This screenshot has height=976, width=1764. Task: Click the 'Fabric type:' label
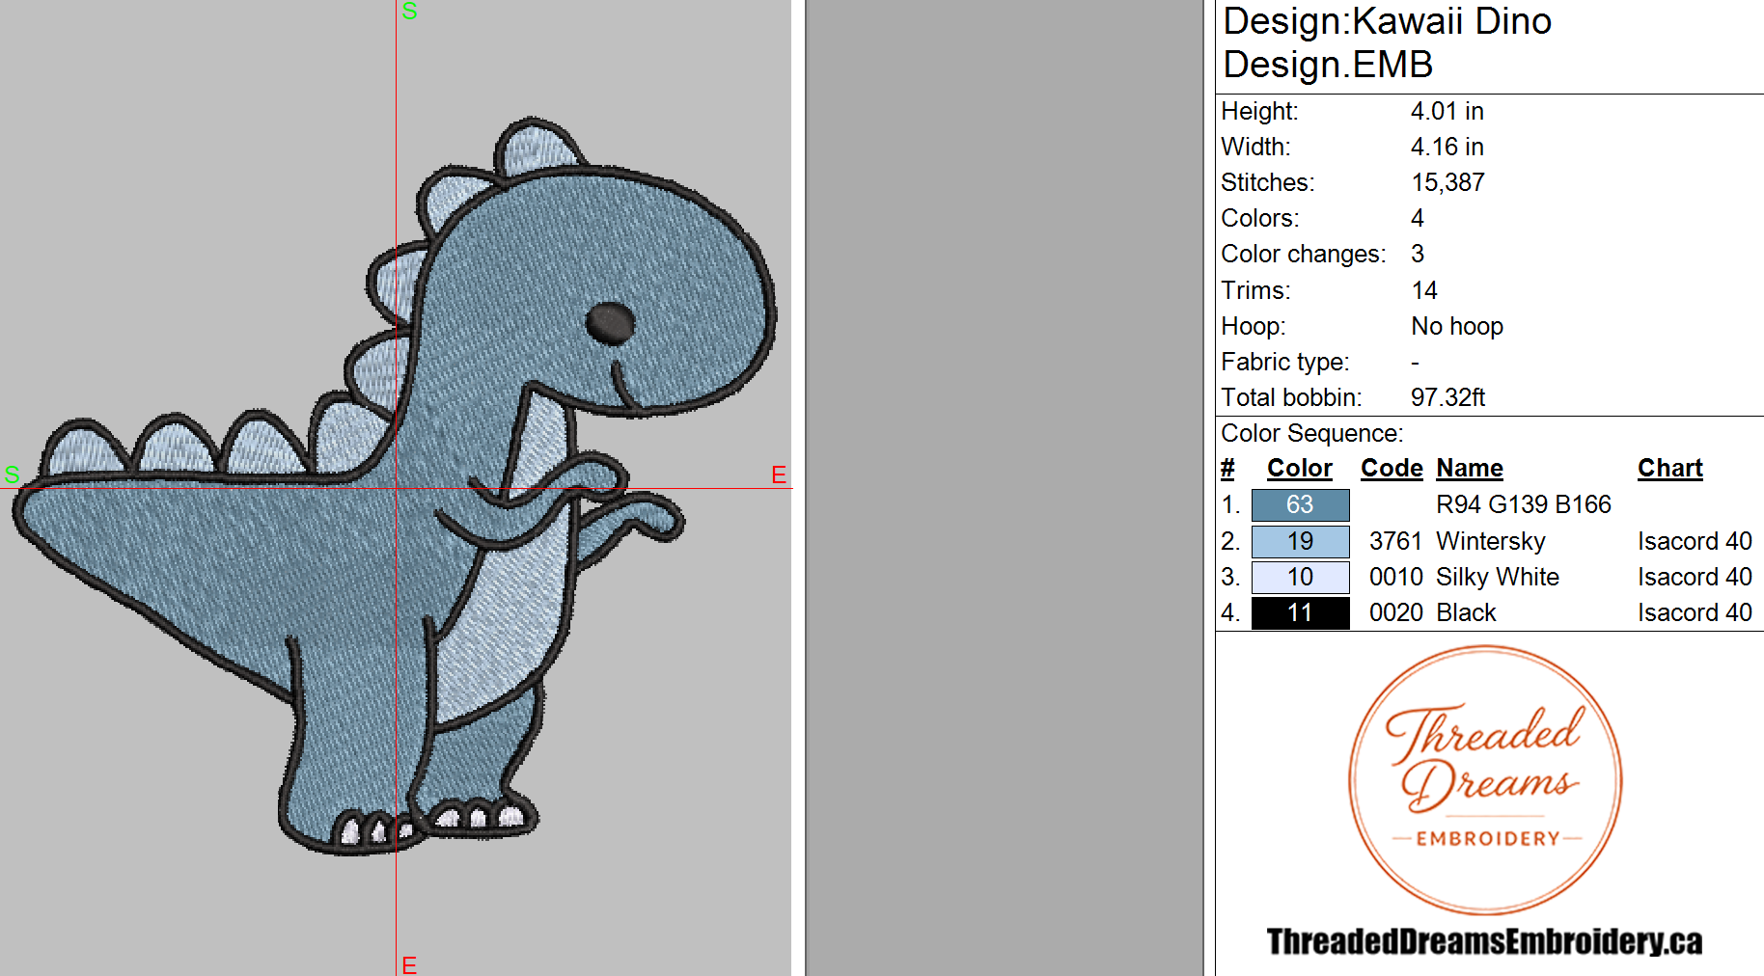pos(1284,362)
